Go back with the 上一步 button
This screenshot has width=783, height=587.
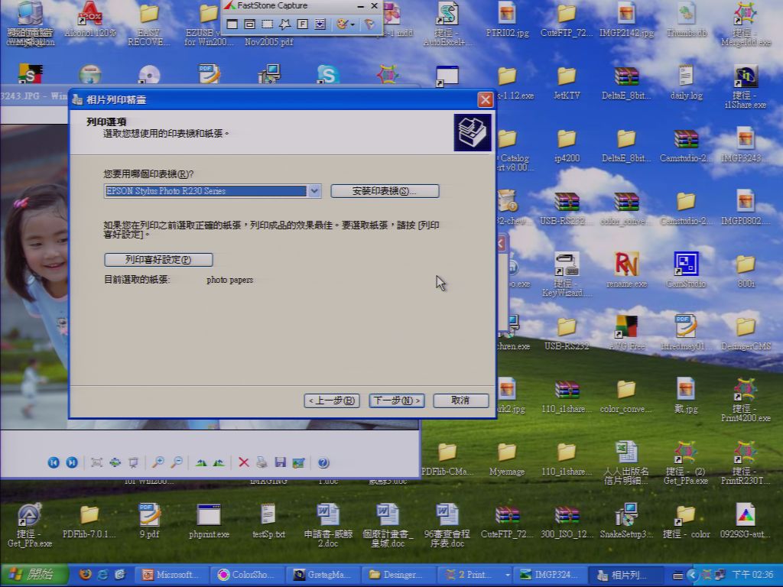point(332,401)
